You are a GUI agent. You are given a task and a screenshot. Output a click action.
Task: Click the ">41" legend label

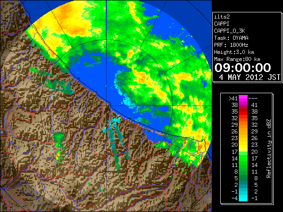pos(233,98)
